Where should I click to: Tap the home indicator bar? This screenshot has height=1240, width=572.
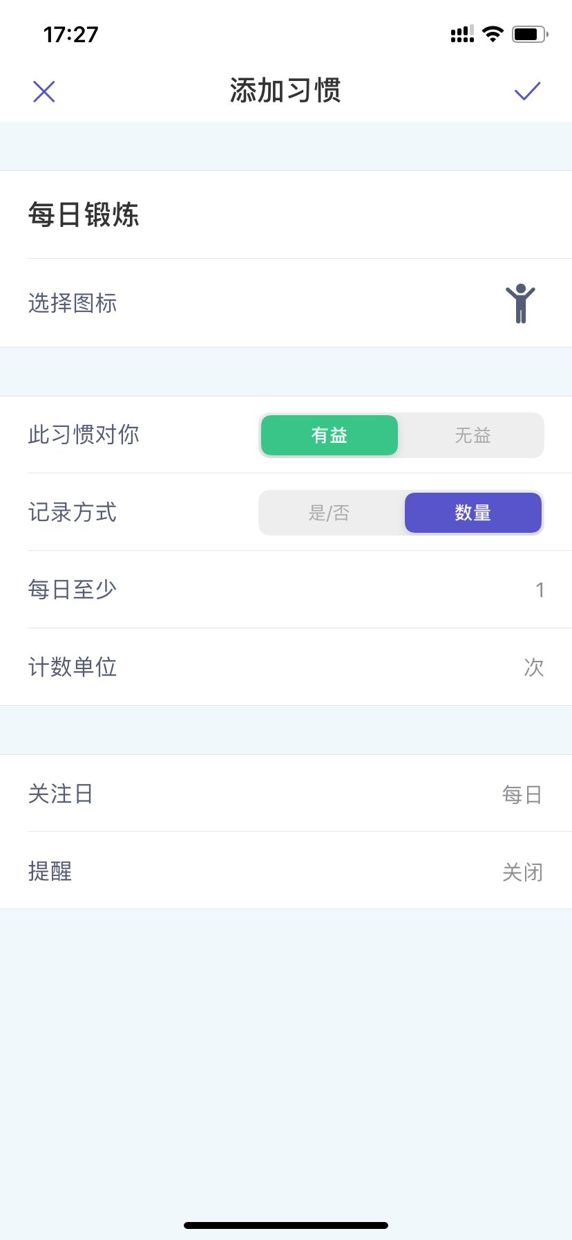[286, 1225]
